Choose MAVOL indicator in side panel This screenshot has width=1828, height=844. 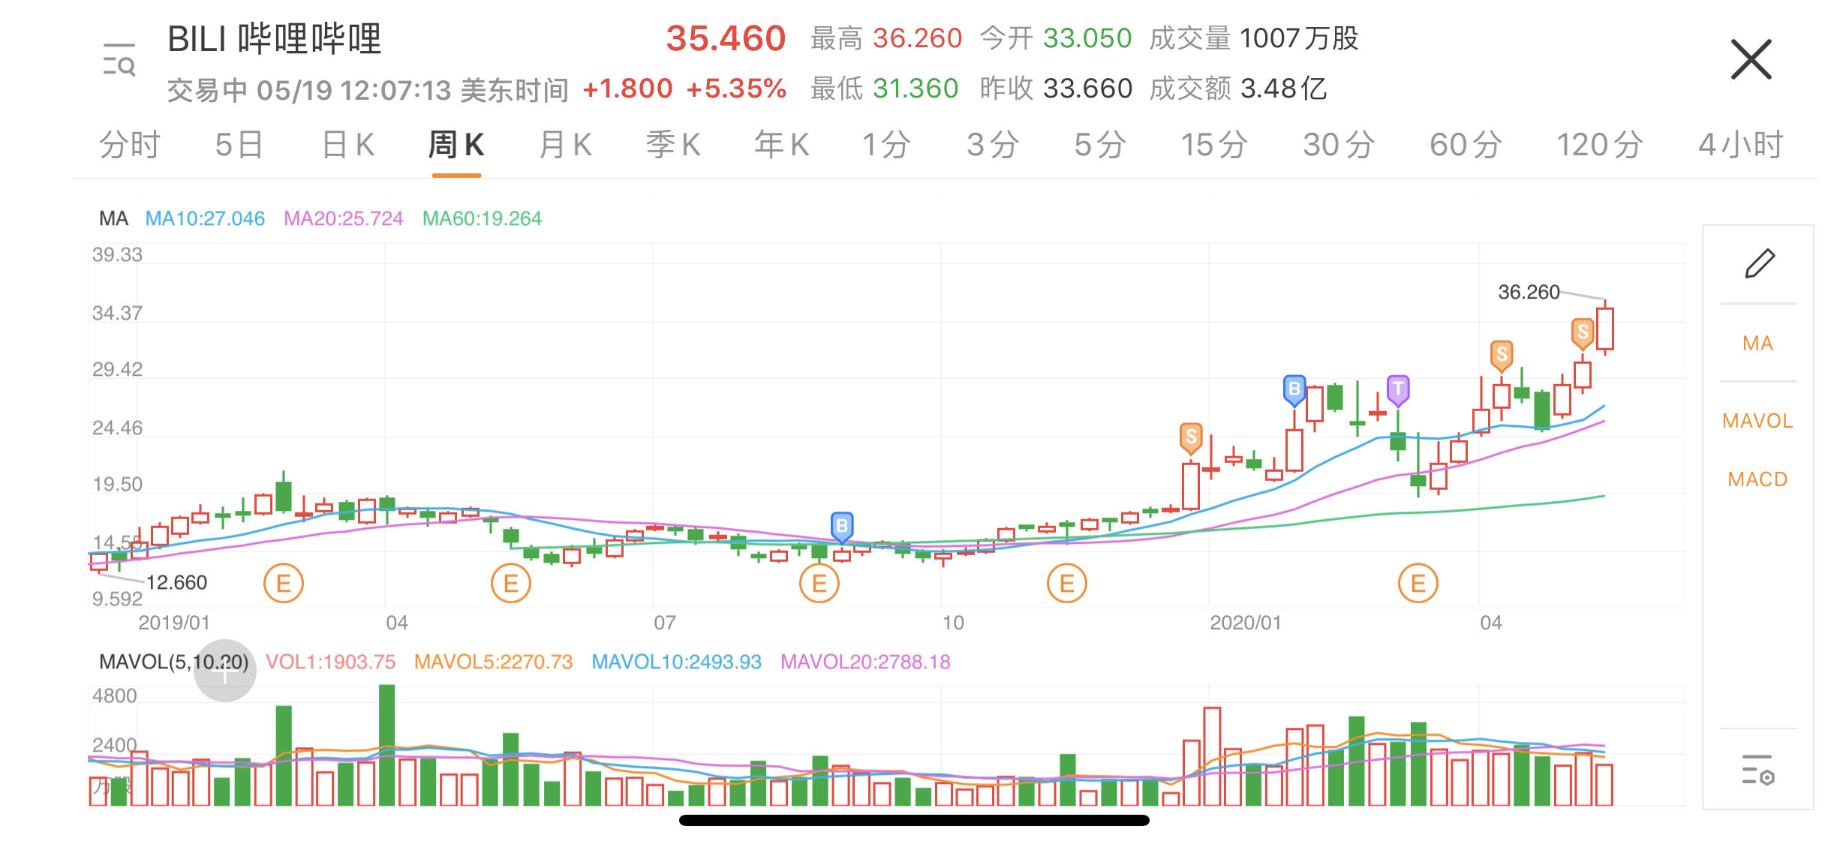point(1757,421)
